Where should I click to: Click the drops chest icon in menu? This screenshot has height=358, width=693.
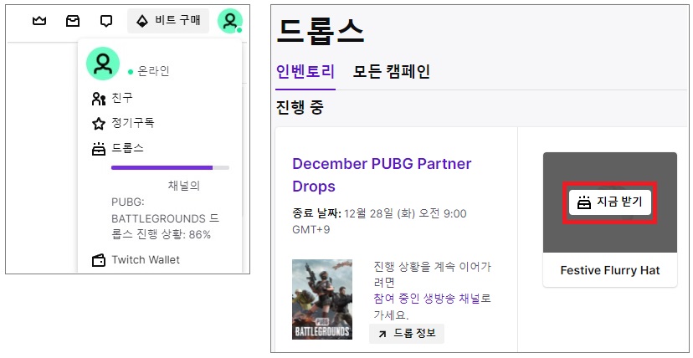click(x=99, y=149)
